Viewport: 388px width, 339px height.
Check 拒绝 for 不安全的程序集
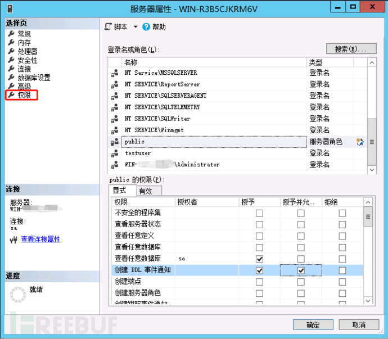(342, 213)
